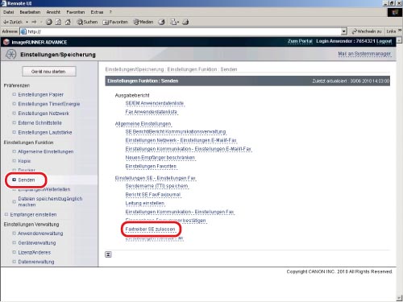403x302 pixels.
Task: Open SE Bericht/Bericht Kommunikationsverwaltung link
Action: [176, 132]
